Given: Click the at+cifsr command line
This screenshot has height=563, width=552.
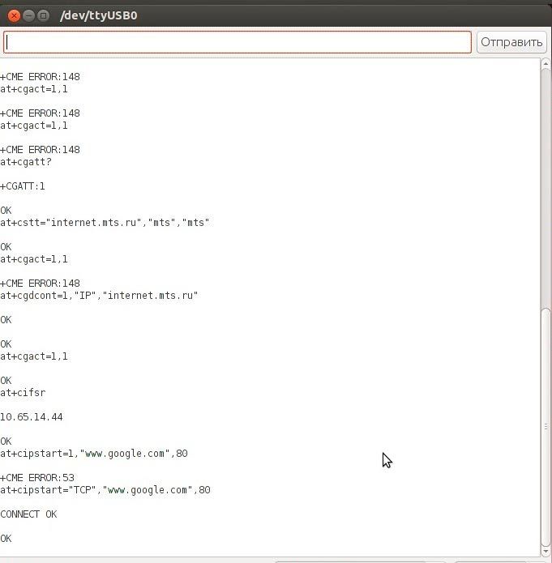Looking at the screenshot, I should click(23, 393).
